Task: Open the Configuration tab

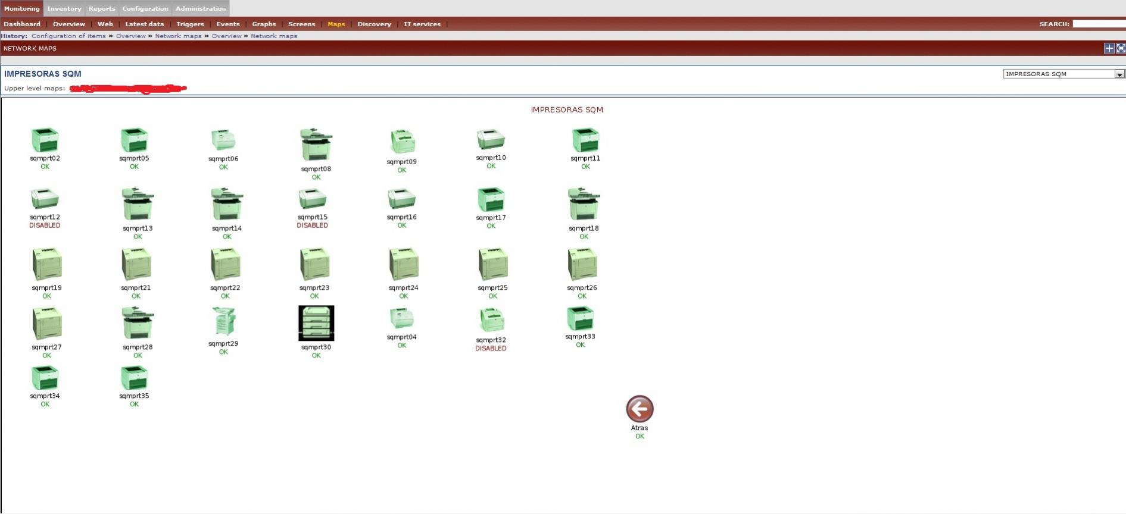Action: pyautogui.click(x=145, y=8)
